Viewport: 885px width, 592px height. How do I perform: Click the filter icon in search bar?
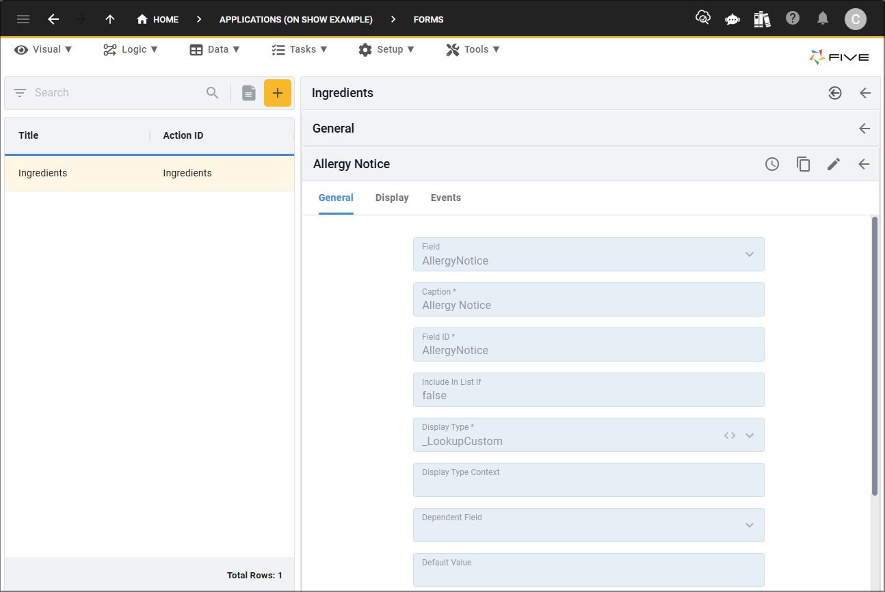point(20,93)
